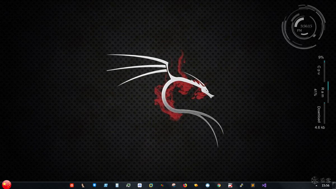Screen dimensions: 336x189
Task: Open the system monitor taskbar icon
Action: [x=128, y=185]
